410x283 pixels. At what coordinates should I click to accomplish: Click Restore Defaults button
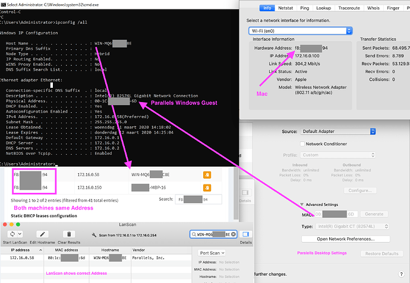(x=381, y=254)
